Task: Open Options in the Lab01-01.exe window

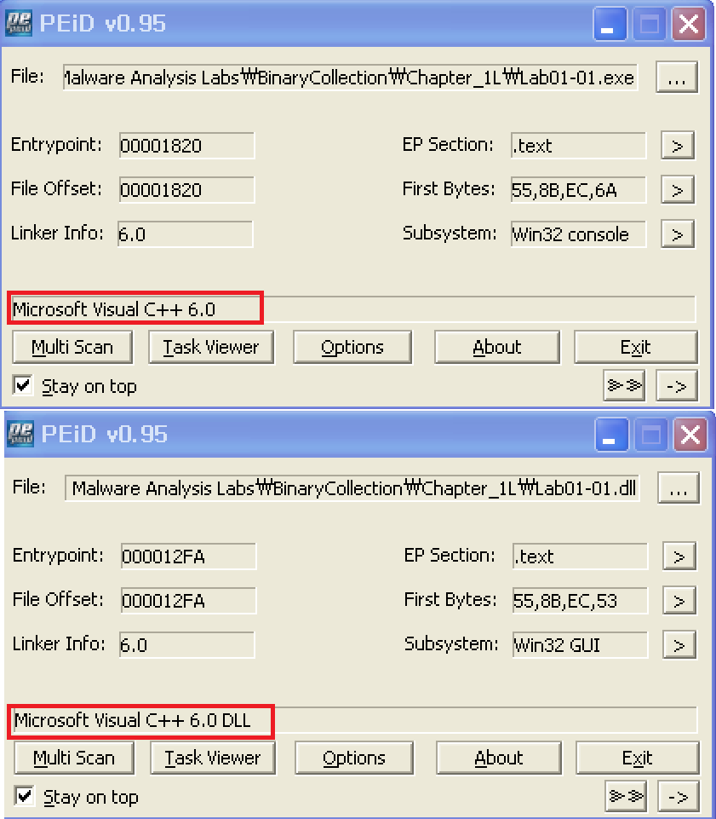Action: [x=352, y=347]
